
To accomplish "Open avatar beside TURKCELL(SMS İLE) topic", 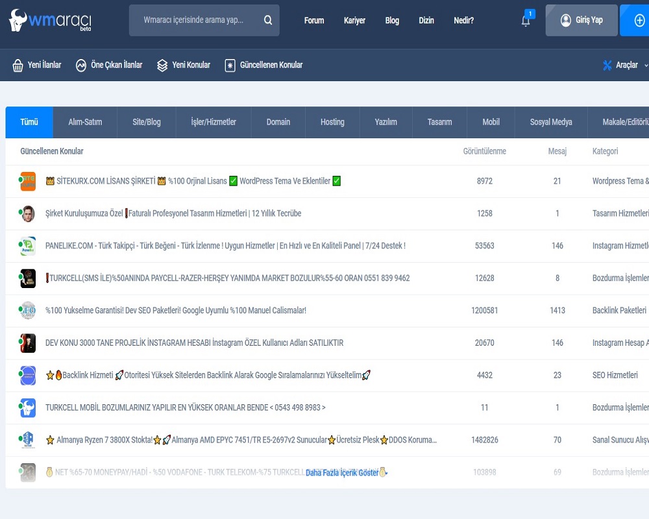I will [x=28, y=278].
